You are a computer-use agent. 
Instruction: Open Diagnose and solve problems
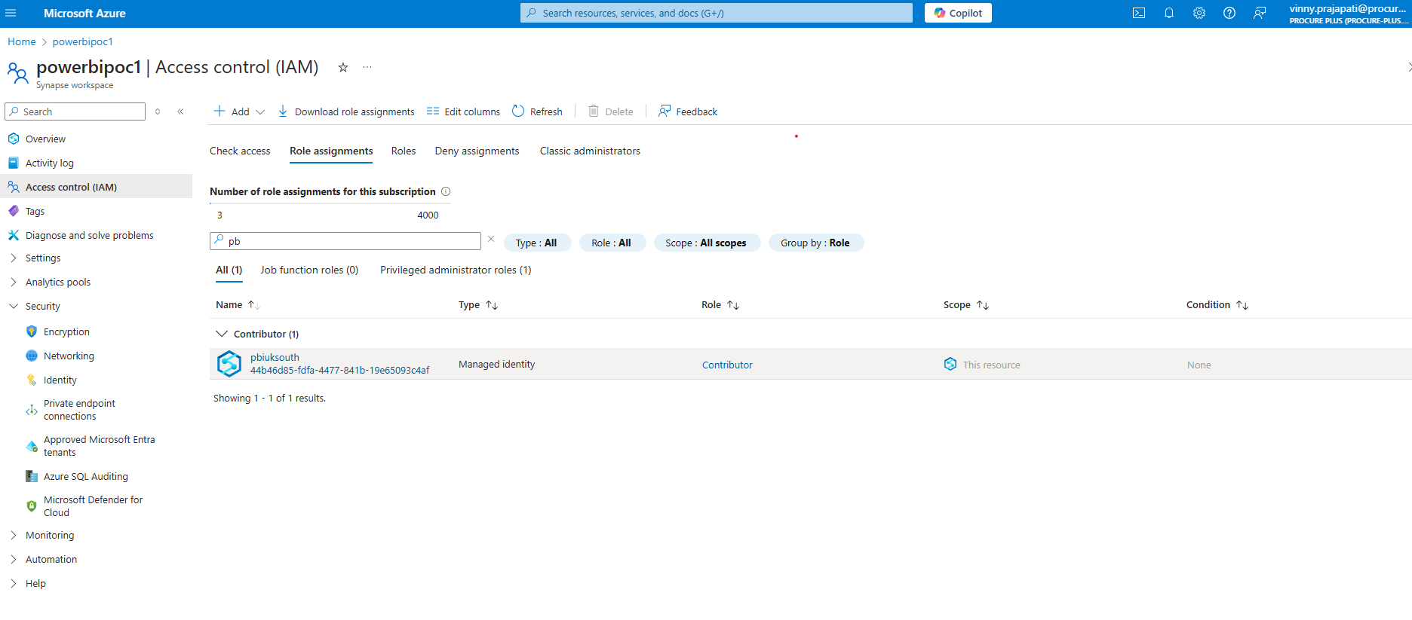pos(89,235)
